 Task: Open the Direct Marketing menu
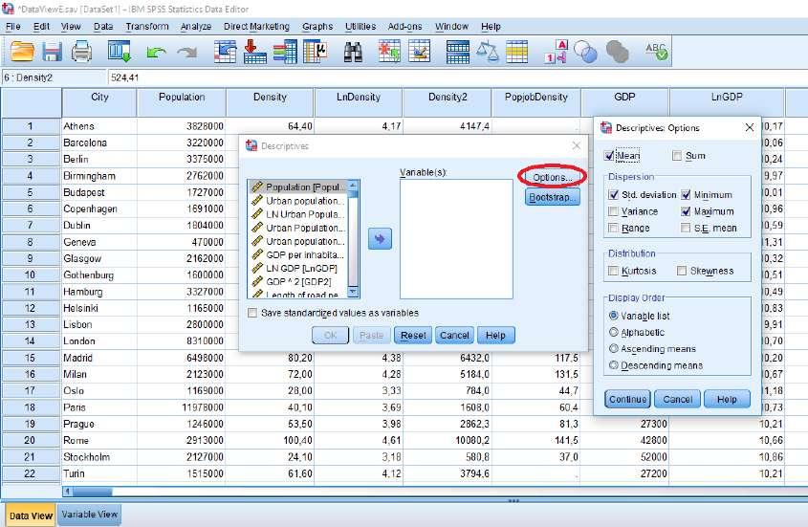(256, 26)
